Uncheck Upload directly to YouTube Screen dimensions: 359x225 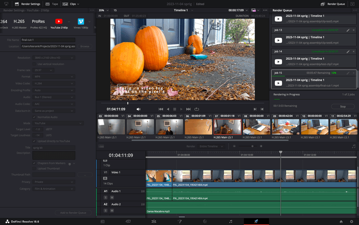coord(34,141)
